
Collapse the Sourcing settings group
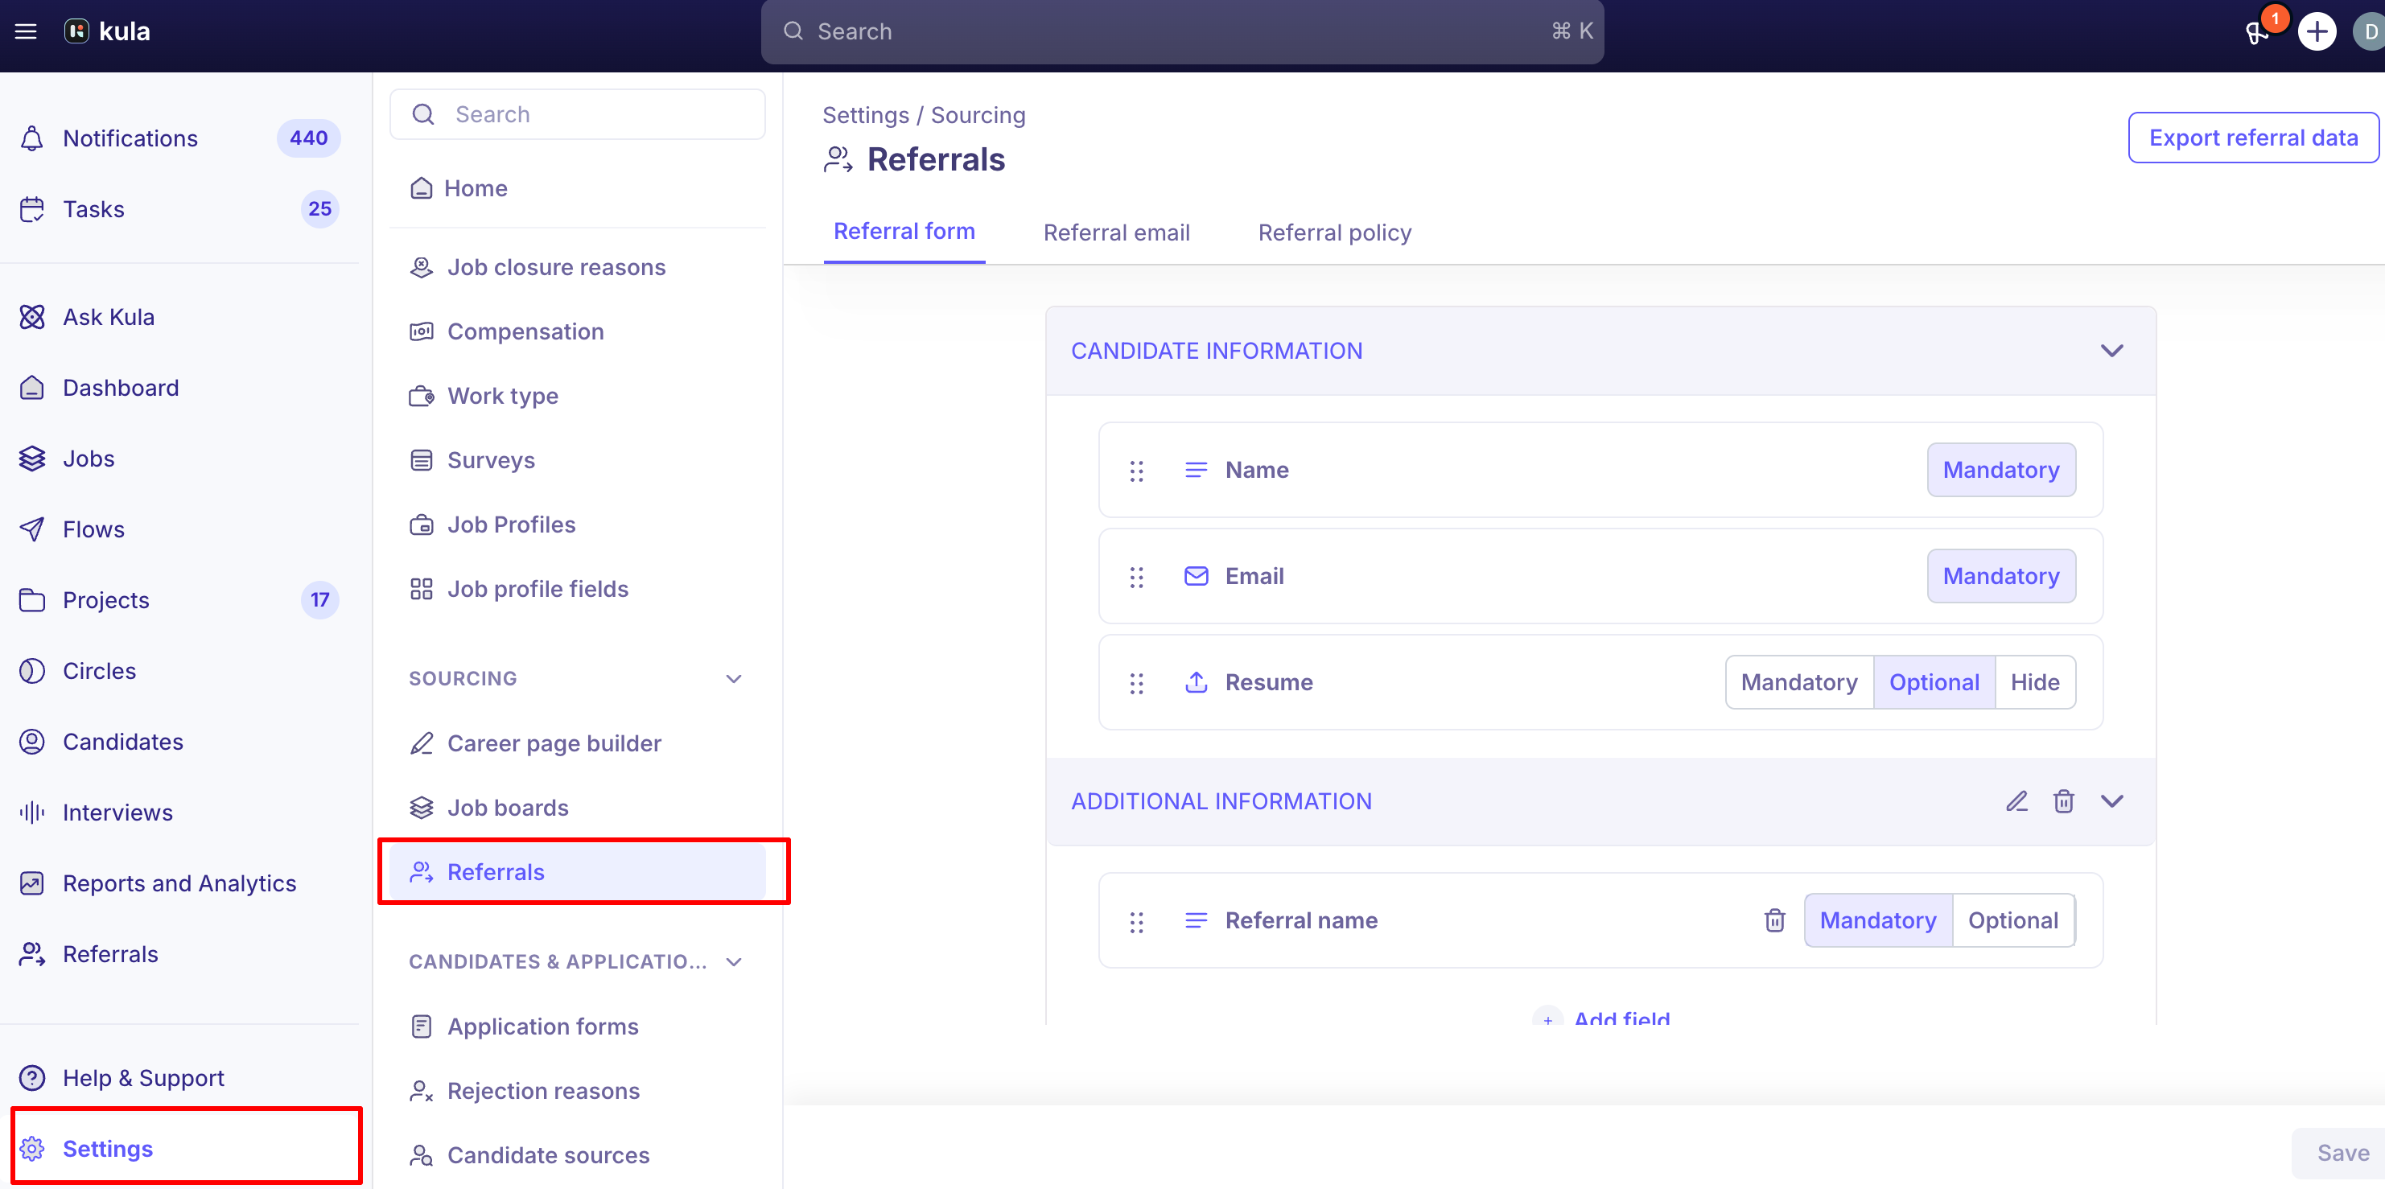tap(733, 678)
